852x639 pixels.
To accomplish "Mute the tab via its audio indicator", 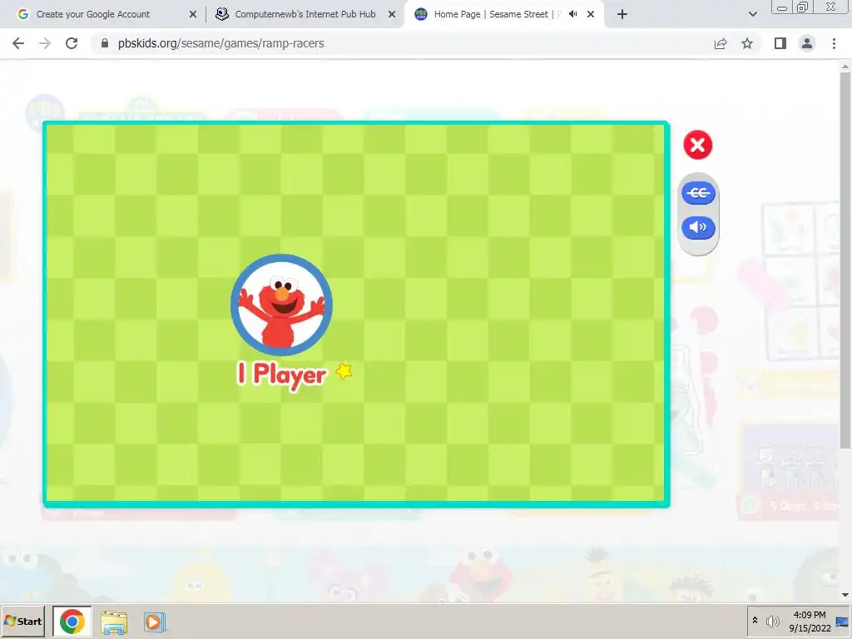I will pyautogui.click(x=573, y=14).
